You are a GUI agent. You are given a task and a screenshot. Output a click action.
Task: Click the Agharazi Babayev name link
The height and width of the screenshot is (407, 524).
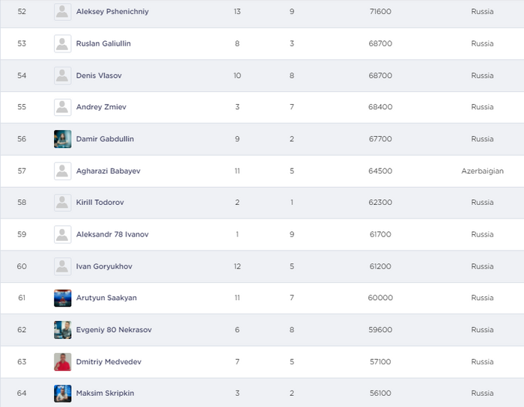[x=108, y=171]
